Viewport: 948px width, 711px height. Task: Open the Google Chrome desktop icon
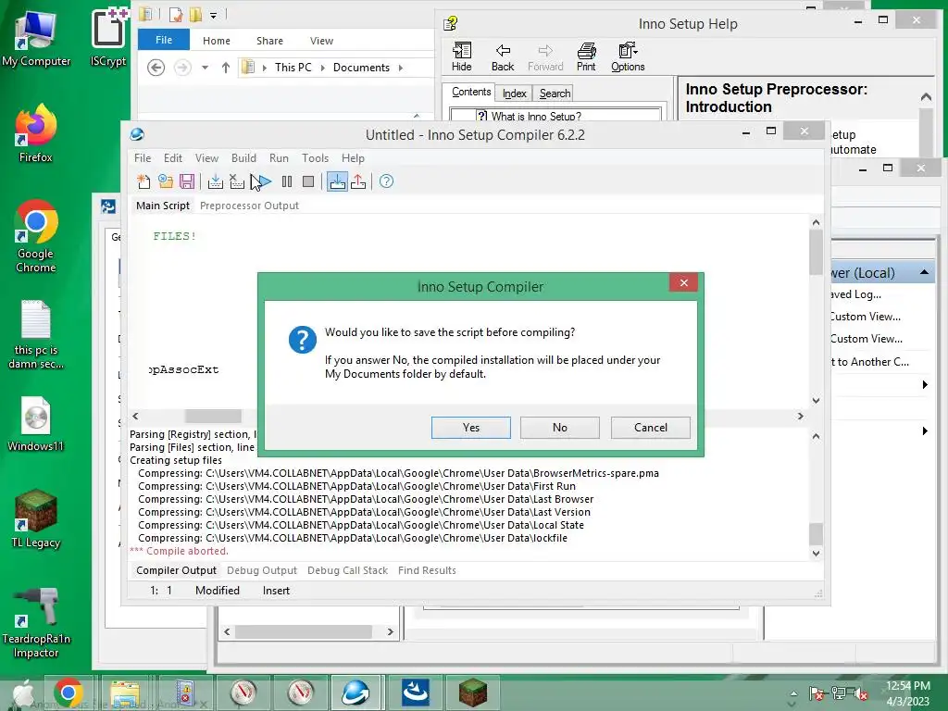36,236
